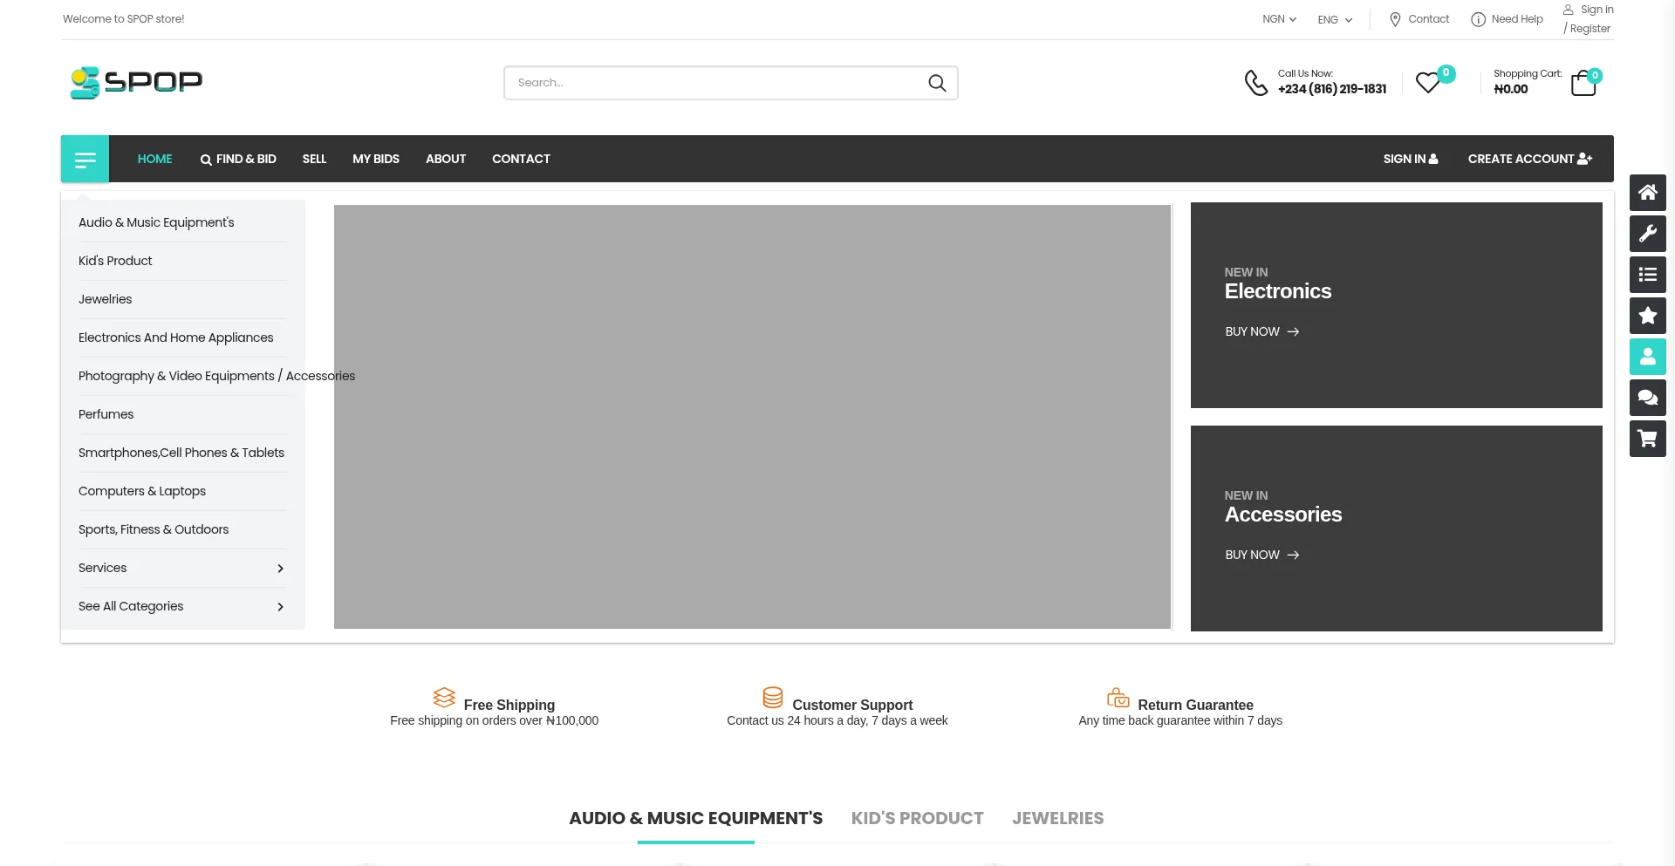This screenshot has width=1675, height=866.
Task: Click the home icon in right sidebar
Action: point(1647,193)
